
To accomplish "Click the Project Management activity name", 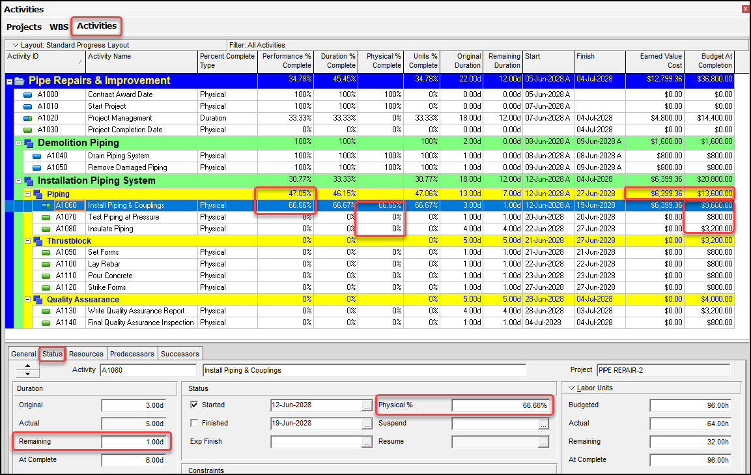I will (120, 119).
